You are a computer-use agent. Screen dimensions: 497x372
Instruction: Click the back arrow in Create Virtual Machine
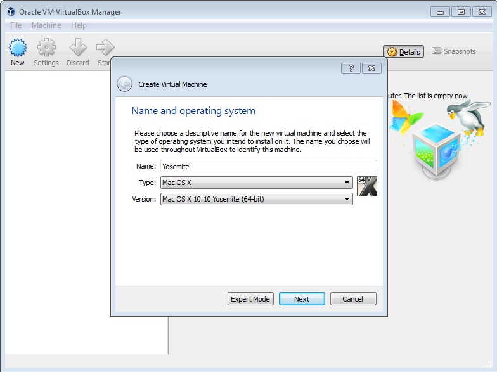(x=124, y=84)
